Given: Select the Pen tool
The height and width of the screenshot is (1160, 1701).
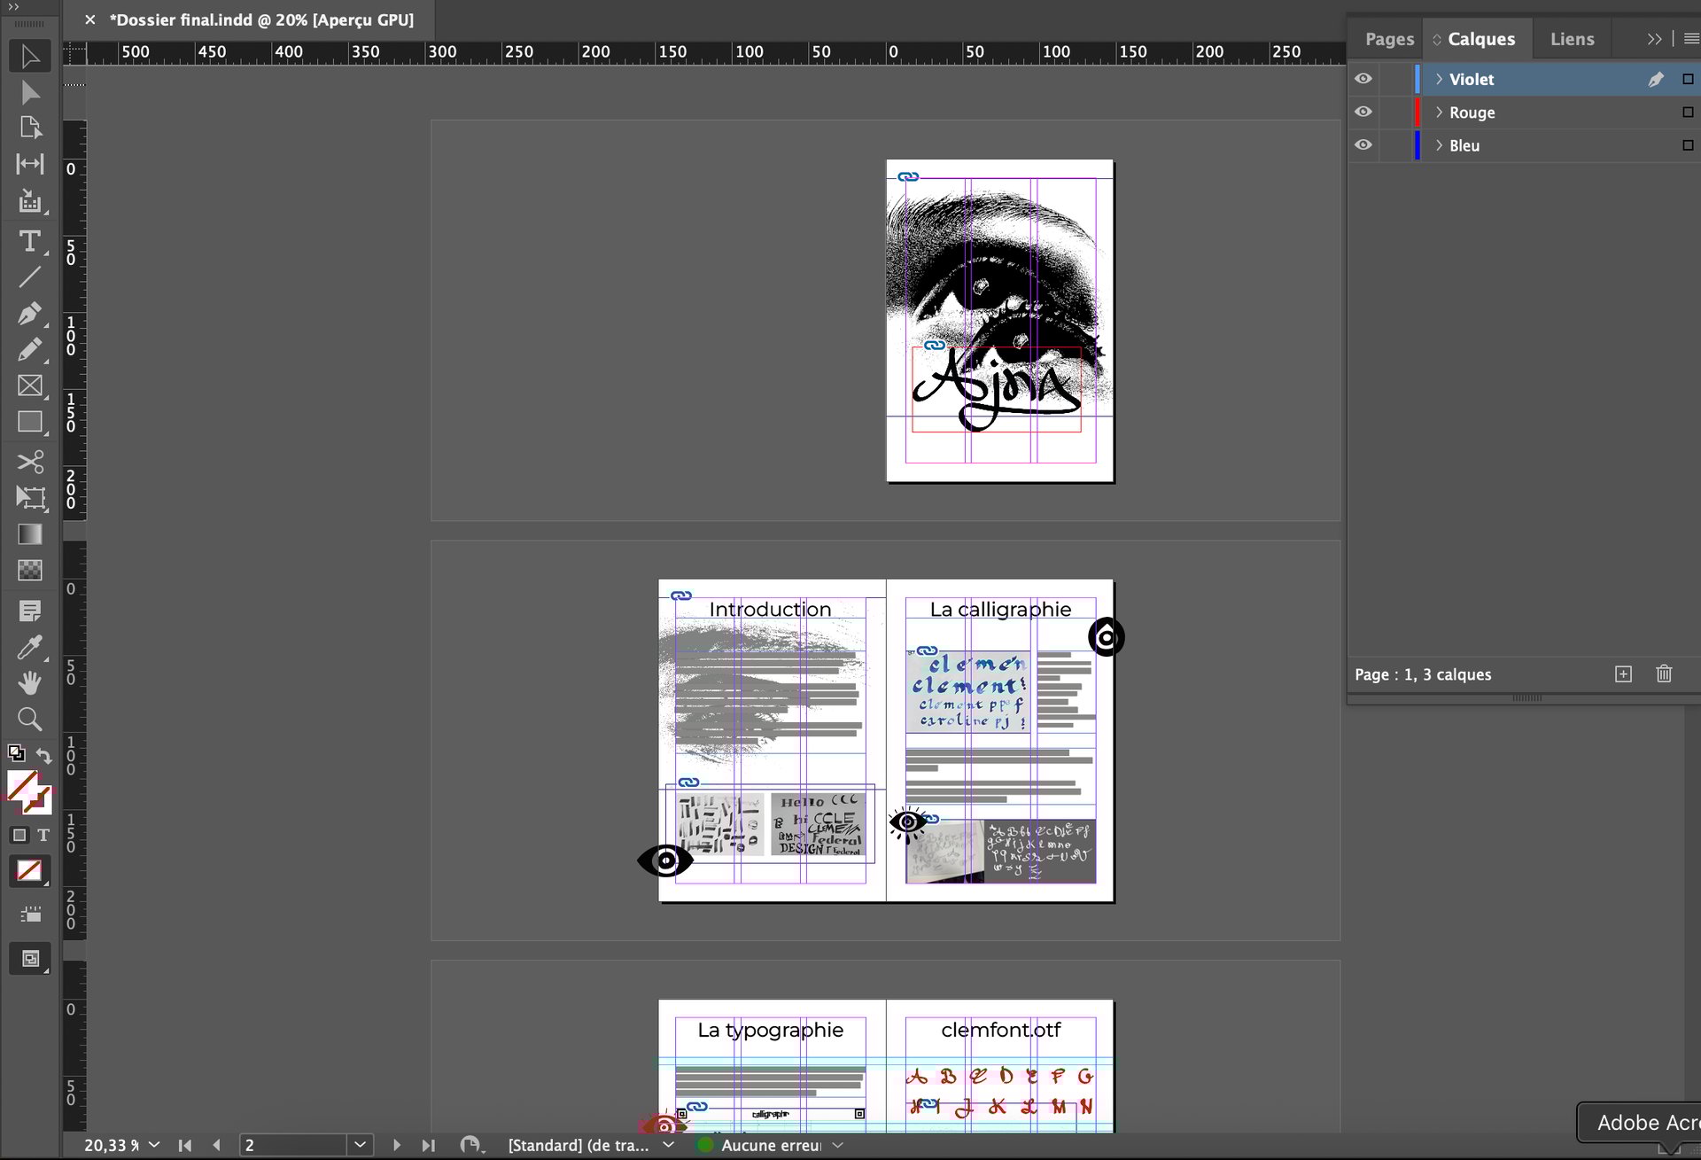Looking at the screenshot, I should [x=29, y=314].
